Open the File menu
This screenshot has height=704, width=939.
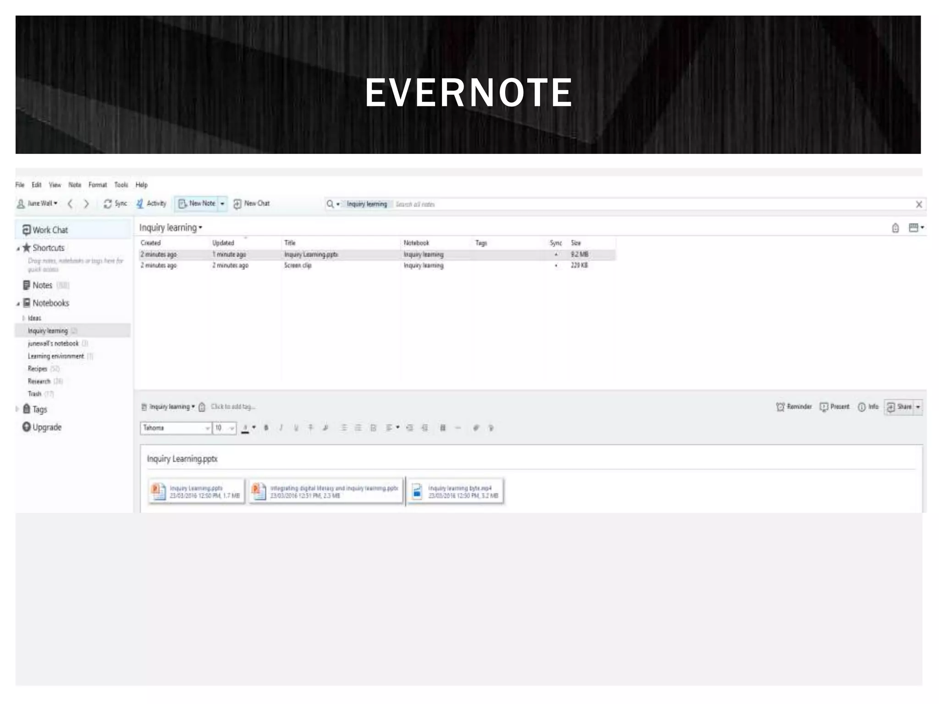(20, 185)
